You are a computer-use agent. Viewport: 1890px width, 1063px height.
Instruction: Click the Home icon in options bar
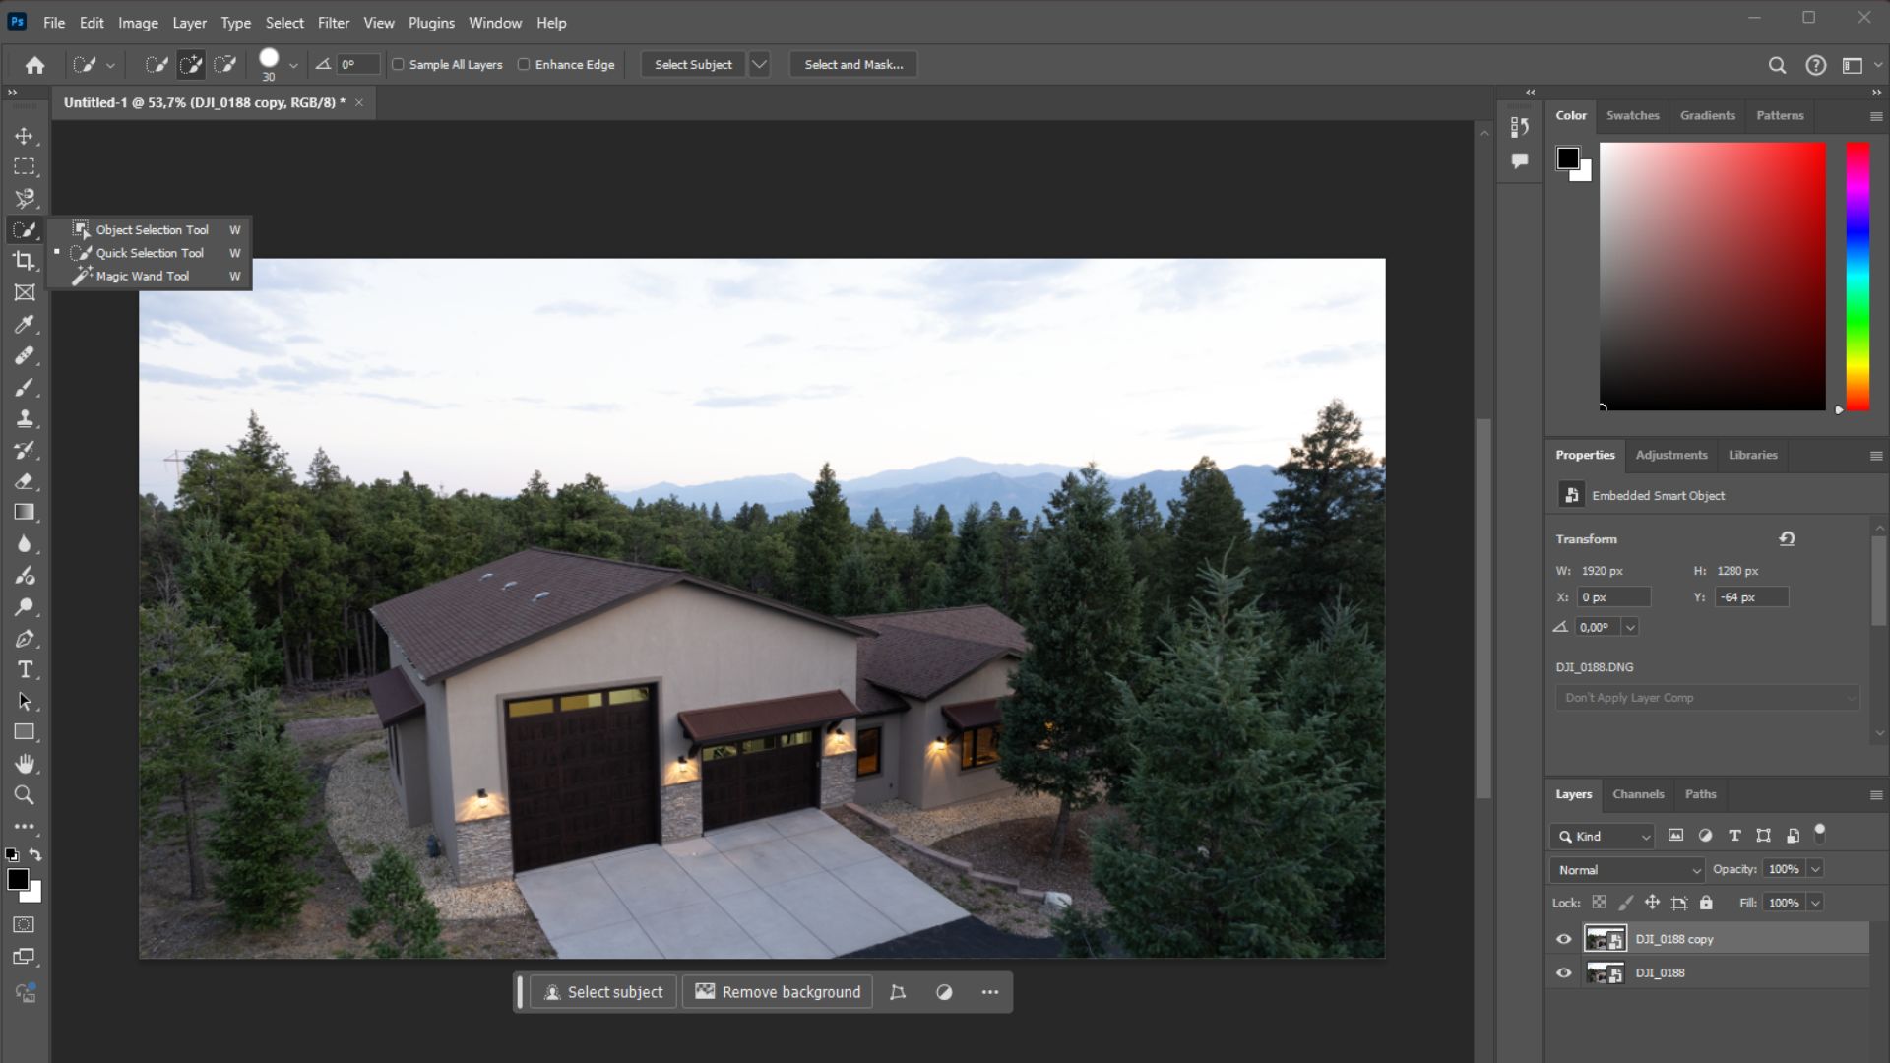pyautogui.click(x=35, y=65)
